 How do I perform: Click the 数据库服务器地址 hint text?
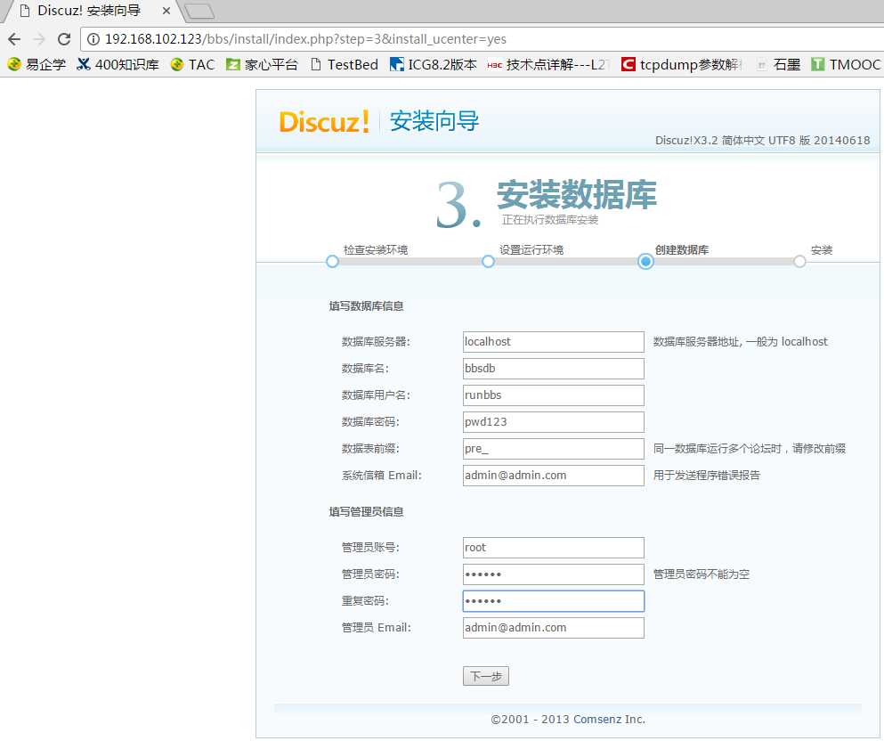[x=741, y=342]
